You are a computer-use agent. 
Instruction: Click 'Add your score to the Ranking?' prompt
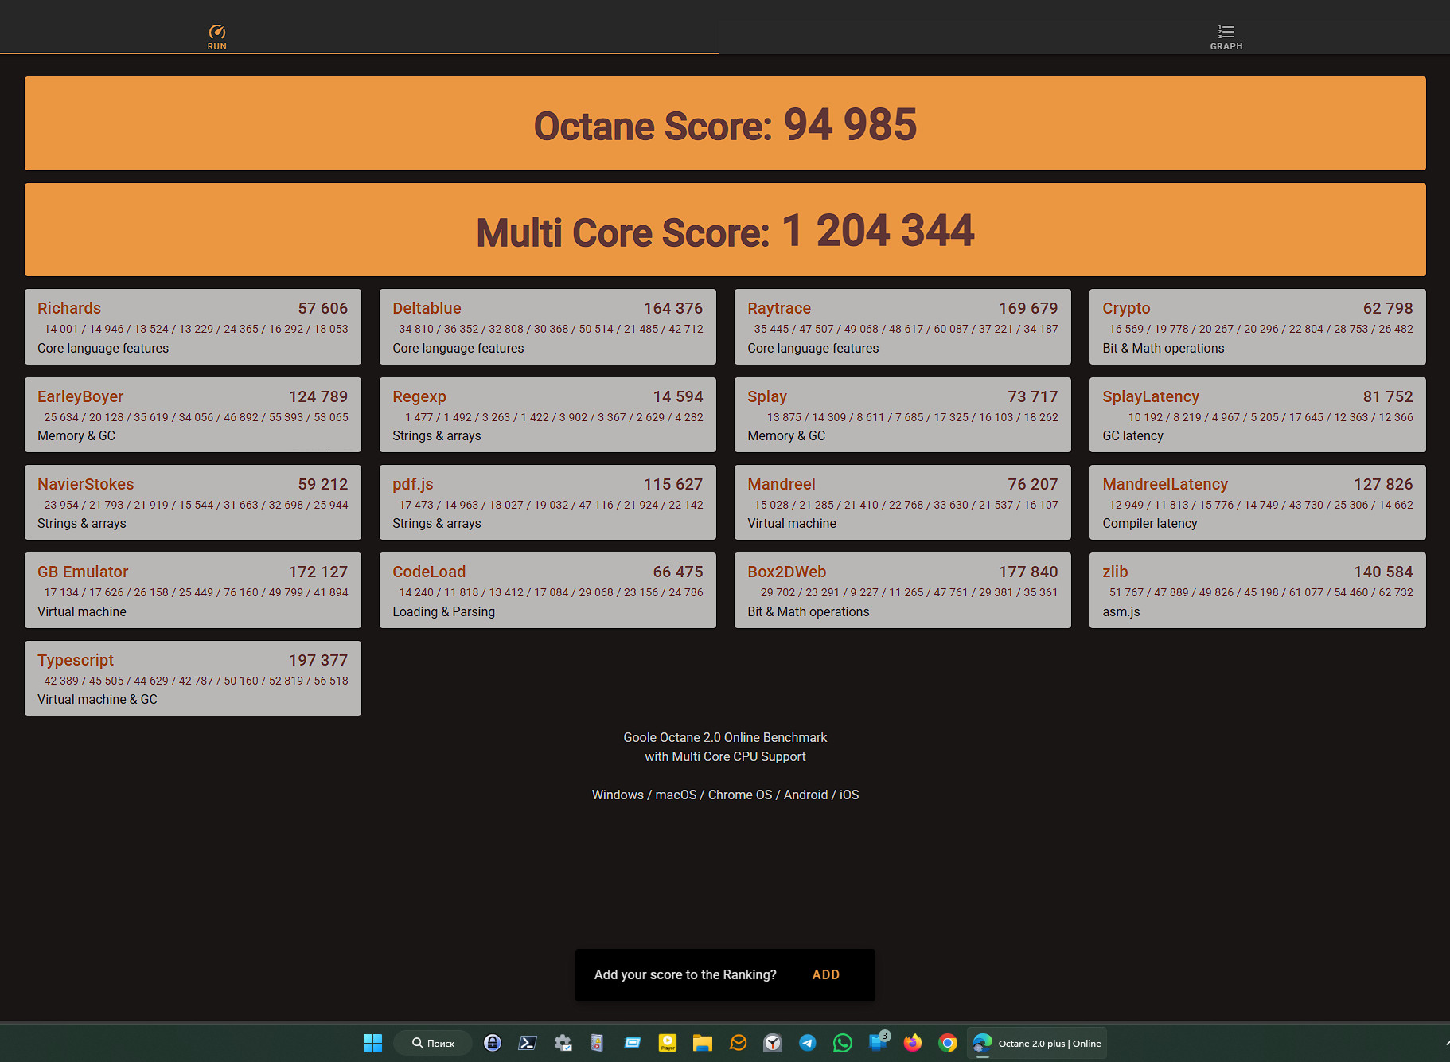pyautogui.click(x=685, y=974)
